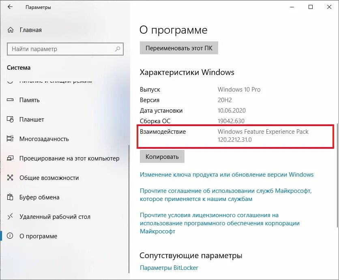Select Многозадачность icon
This screenshot has height=280, width=339.
(x=10, y=139)
